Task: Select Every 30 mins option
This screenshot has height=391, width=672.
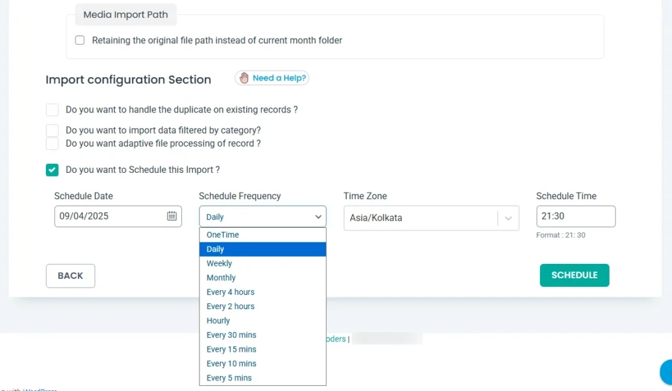Action: [x=231, y=335]
